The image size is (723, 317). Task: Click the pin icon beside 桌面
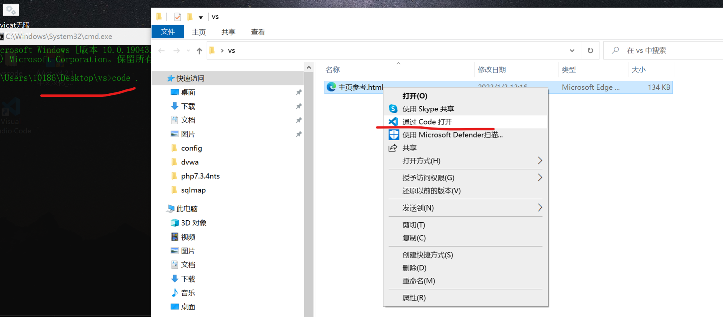click(x=299, y=92)
